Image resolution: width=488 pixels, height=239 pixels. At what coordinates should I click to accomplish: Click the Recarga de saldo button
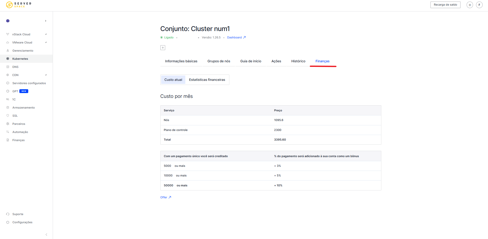click(445, 5)
